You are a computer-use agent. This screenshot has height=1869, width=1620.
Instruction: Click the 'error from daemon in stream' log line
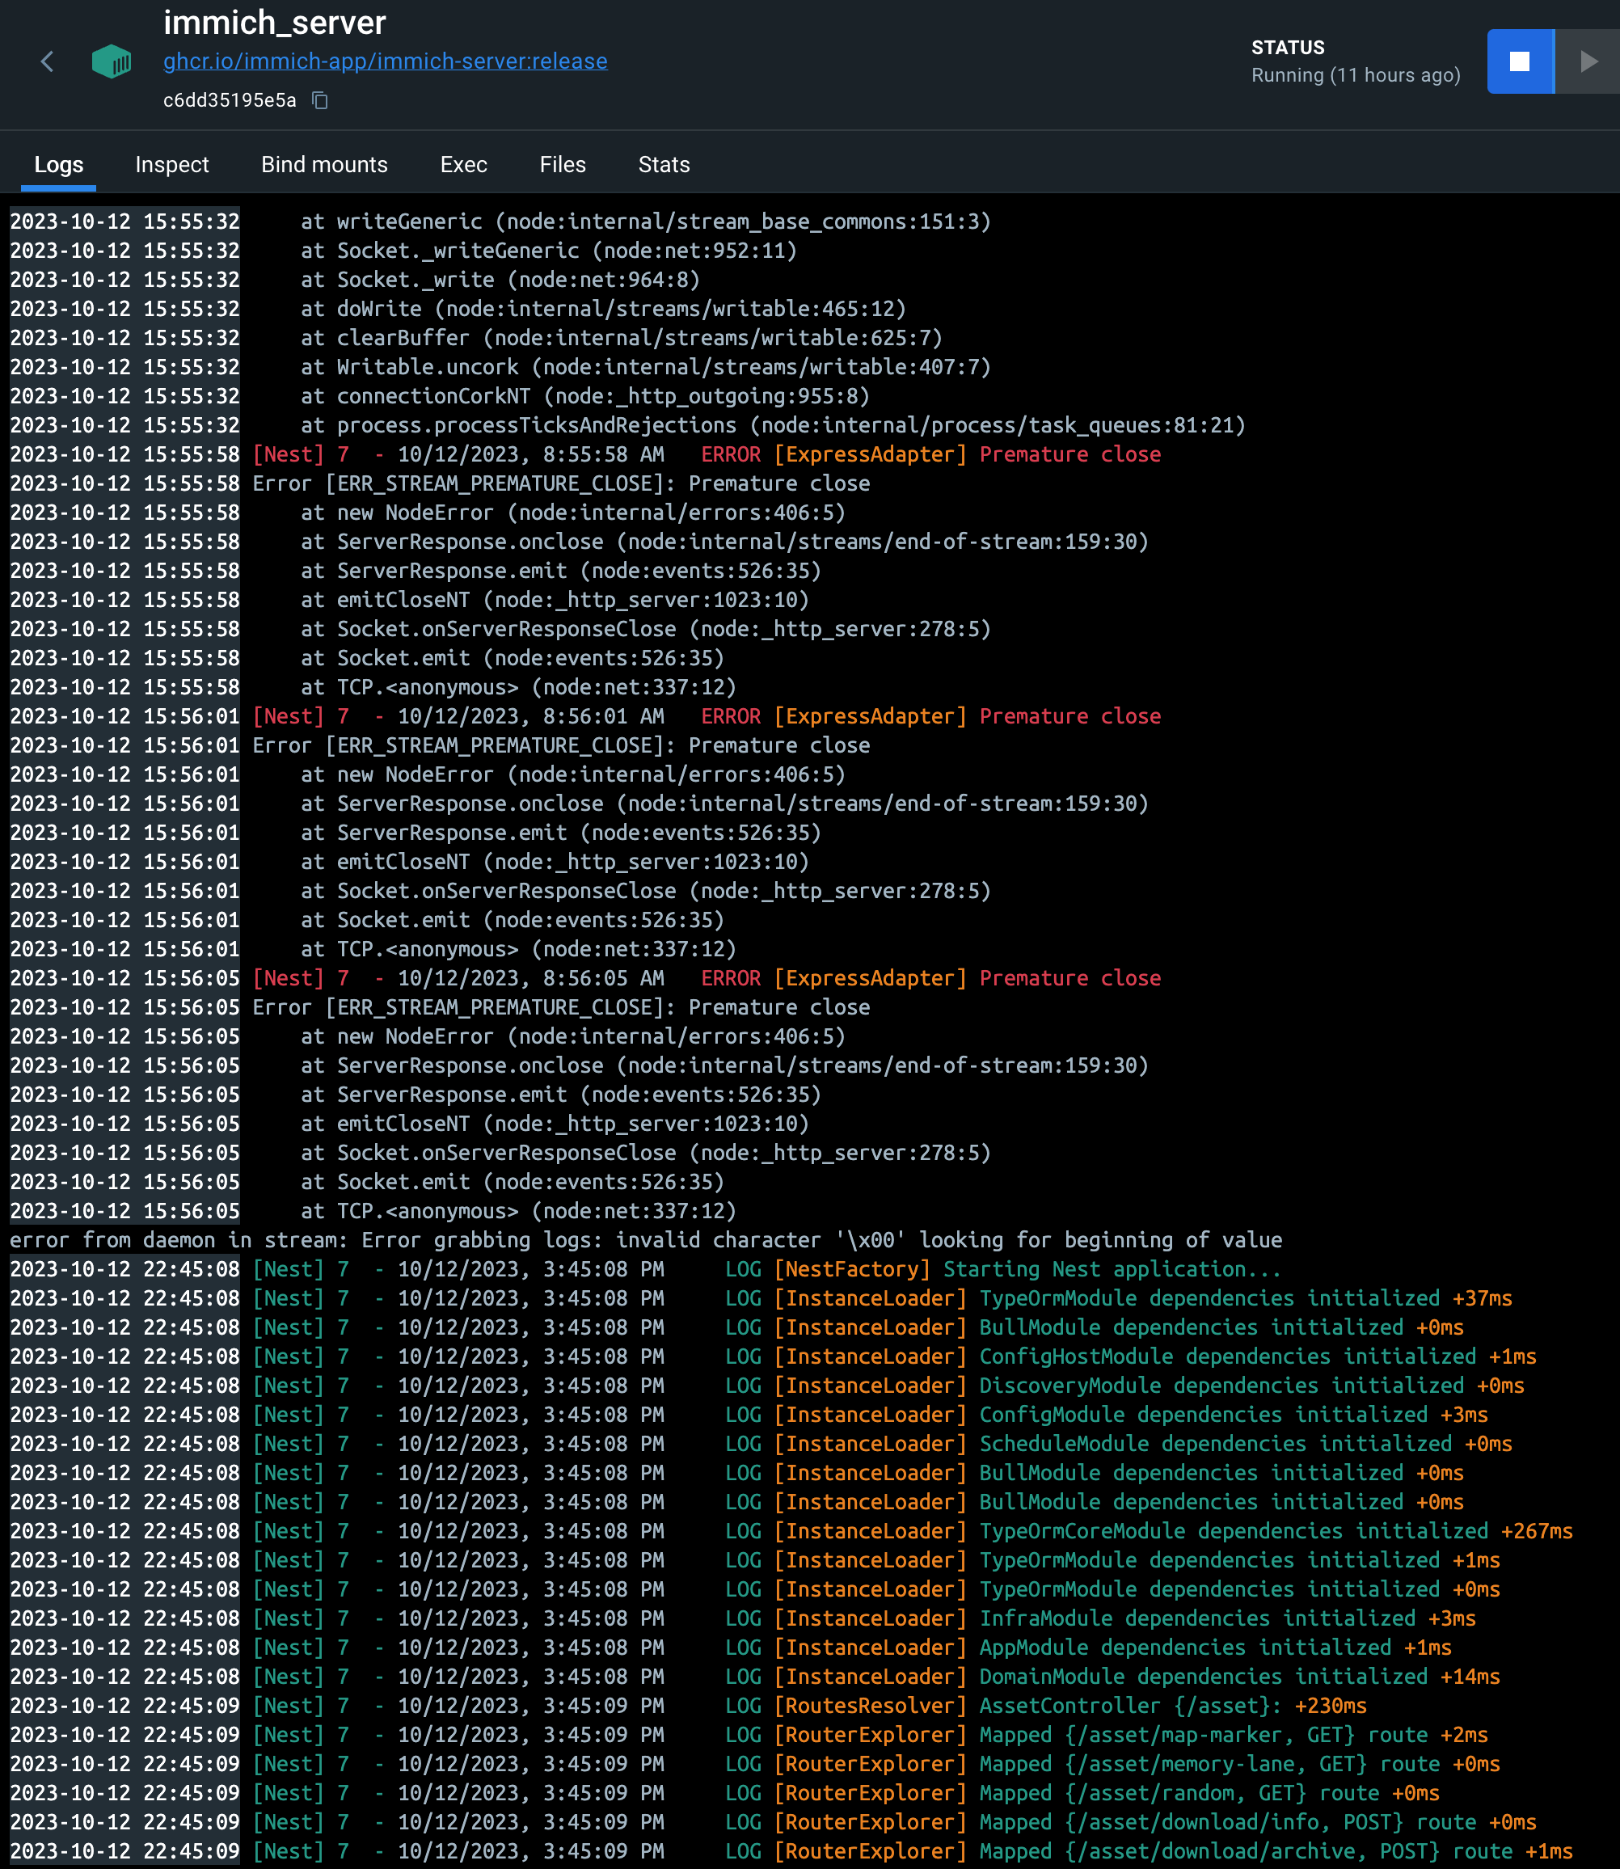point(645,1240)
